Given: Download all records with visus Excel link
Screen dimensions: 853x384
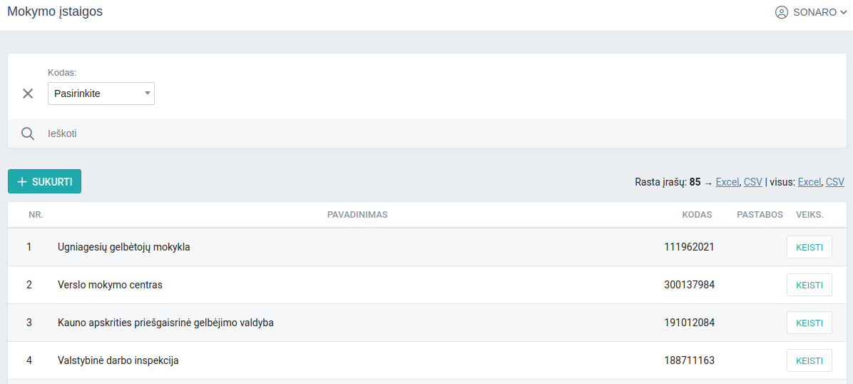Looking at the screenshot, I should pyautogui.click(x=809, y=182).
